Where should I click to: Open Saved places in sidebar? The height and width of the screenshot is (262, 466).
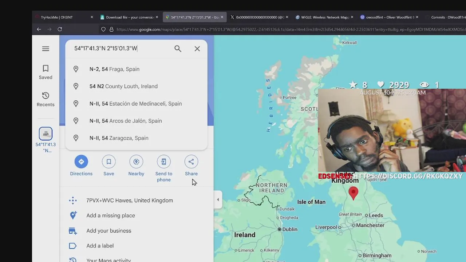(46, 72)
